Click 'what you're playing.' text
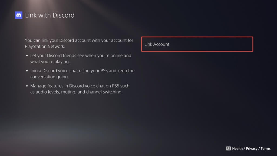This screenshot has width=277, height=156. [x=50, y=61]
